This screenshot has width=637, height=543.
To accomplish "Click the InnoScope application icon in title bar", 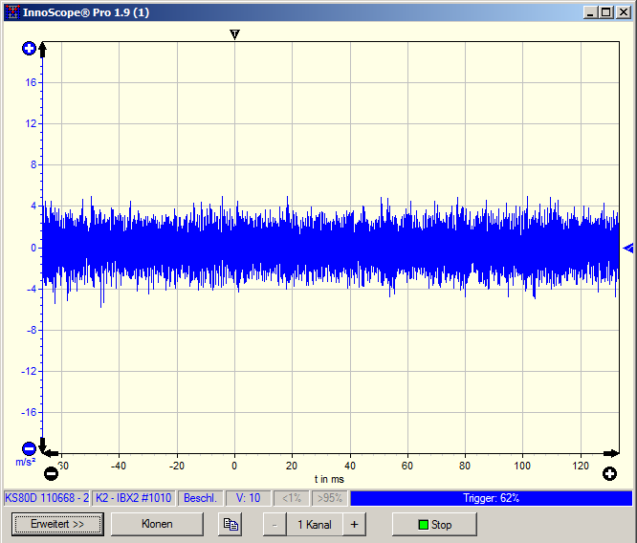I will [12, 12].
